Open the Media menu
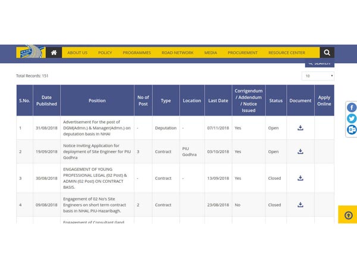 pyautogui.click(x=211, y=52)
